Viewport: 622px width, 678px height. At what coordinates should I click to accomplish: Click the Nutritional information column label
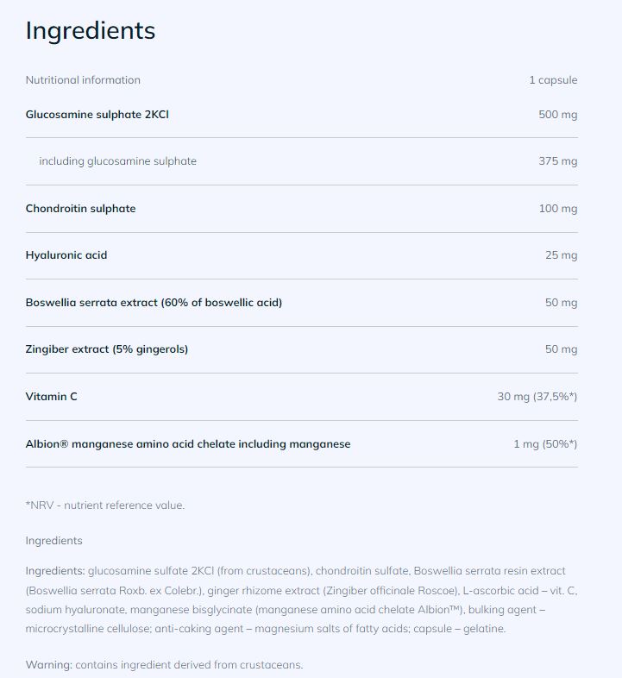[83, 80]
